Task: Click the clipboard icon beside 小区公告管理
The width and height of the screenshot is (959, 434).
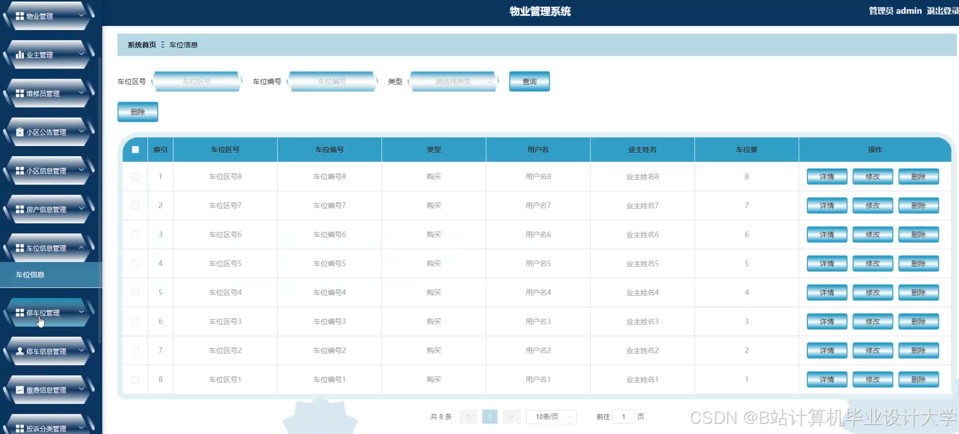Action: pos(20,132)
